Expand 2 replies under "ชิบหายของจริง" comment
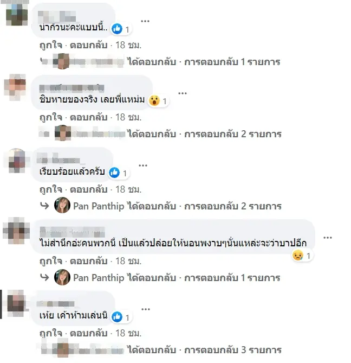The height and width of the screenshot is (363, 351). [x=160, y=134]
